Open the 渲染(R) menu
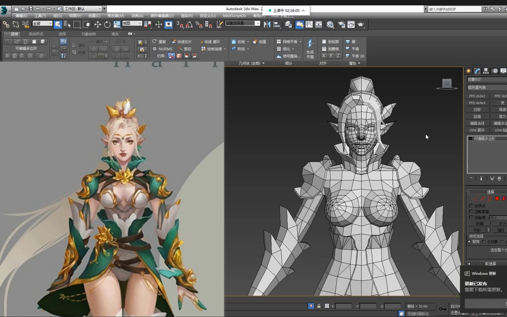 [x=186, y=16]
